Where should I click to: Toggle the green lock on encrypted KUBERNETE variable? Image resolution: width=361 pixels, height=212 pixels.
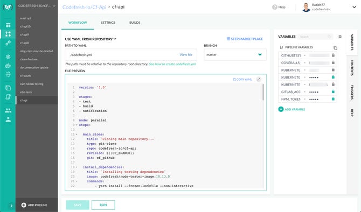(333, 77)
